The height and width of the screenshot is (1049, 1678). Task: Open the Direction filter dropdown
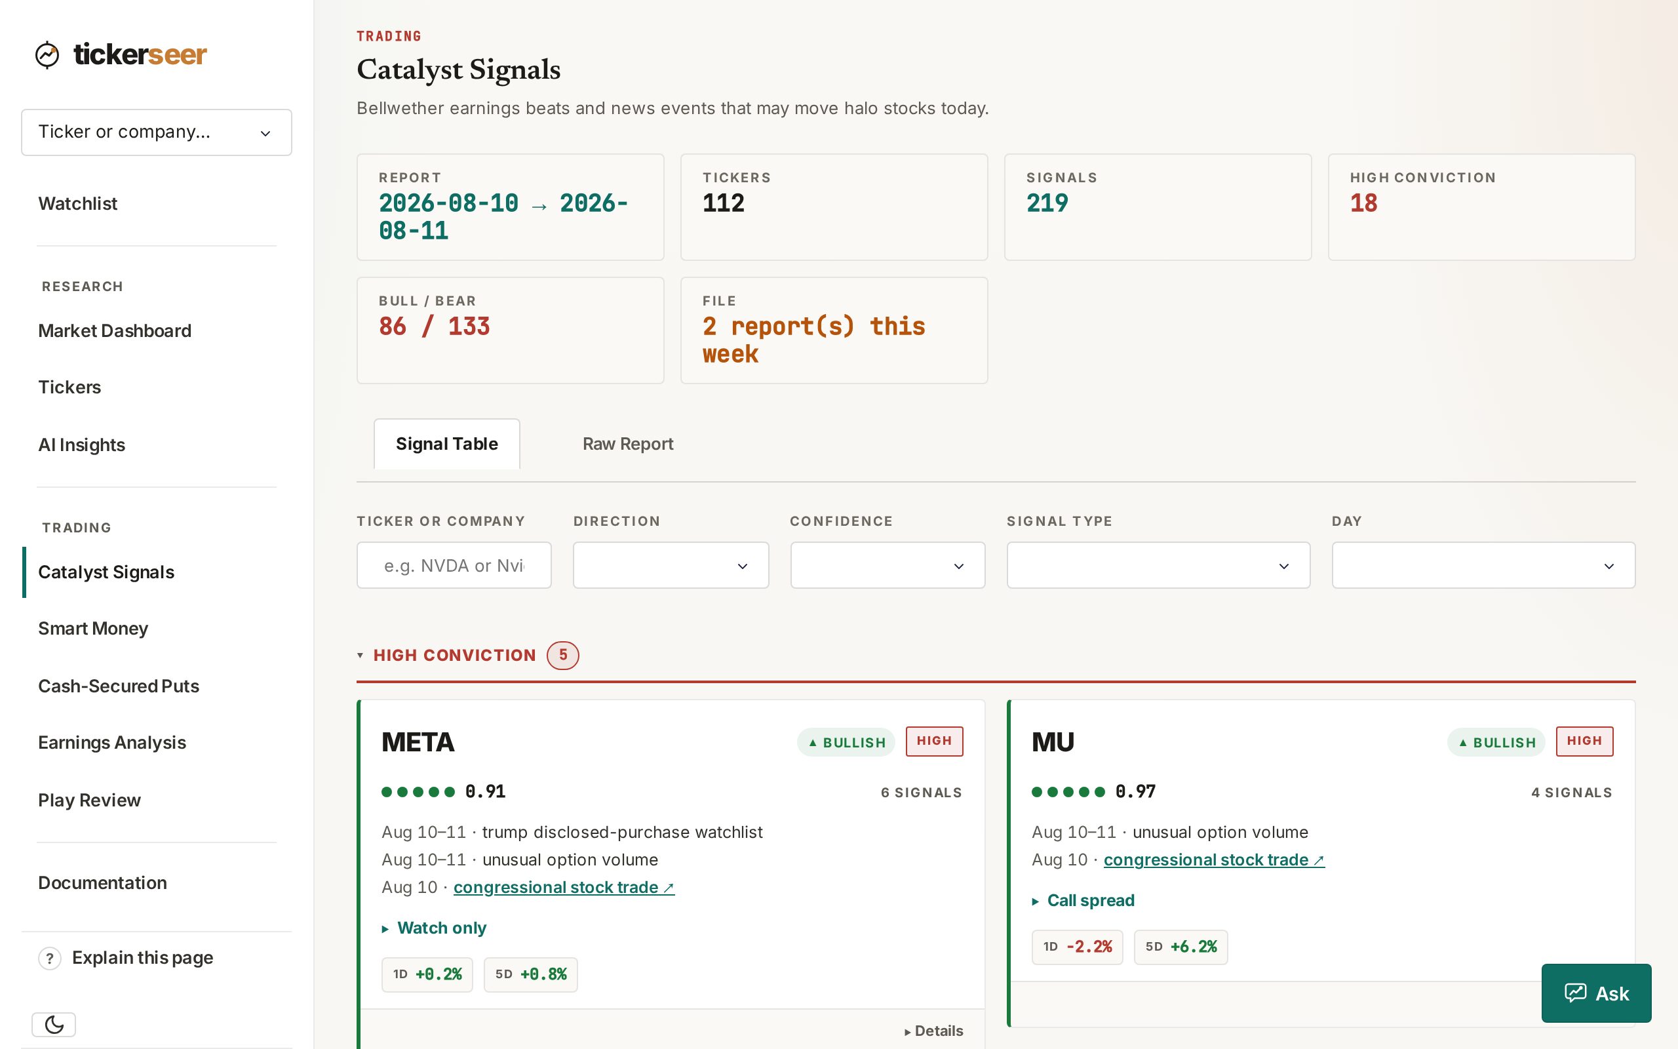click(671, 565)
